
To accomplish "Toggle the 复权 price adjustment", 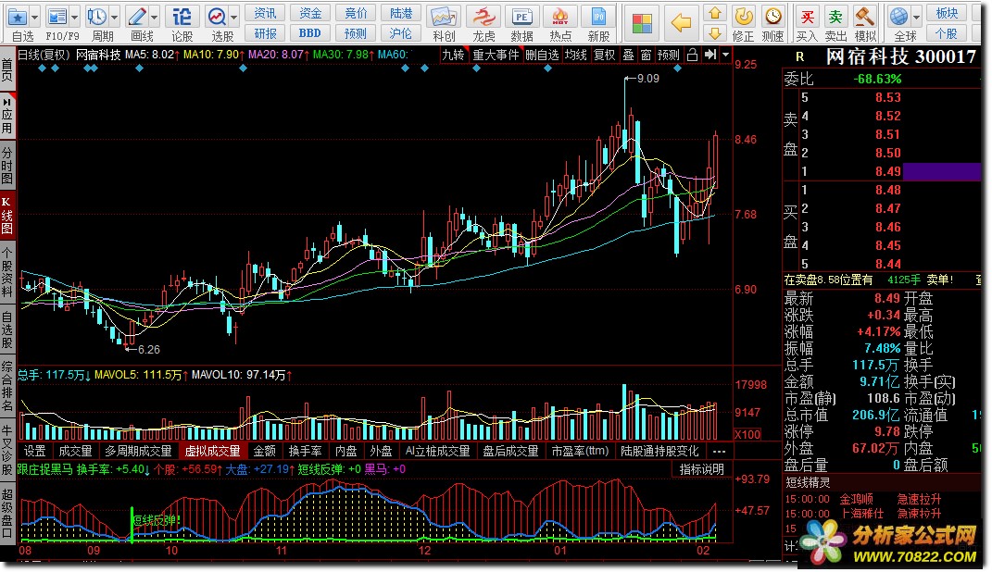I will click(x=605, y=55).
